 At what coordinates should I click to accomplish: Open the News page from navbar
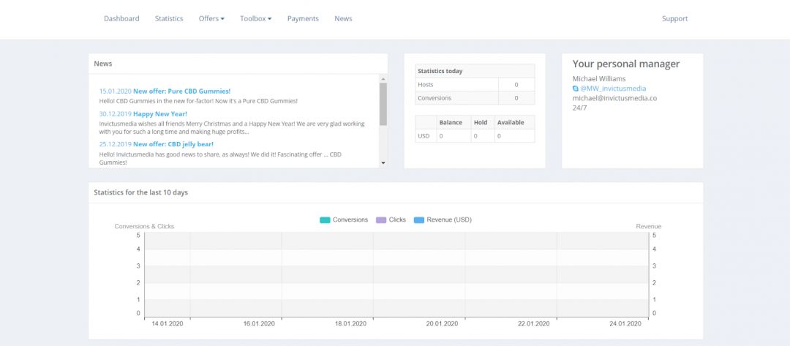(343, 18)
